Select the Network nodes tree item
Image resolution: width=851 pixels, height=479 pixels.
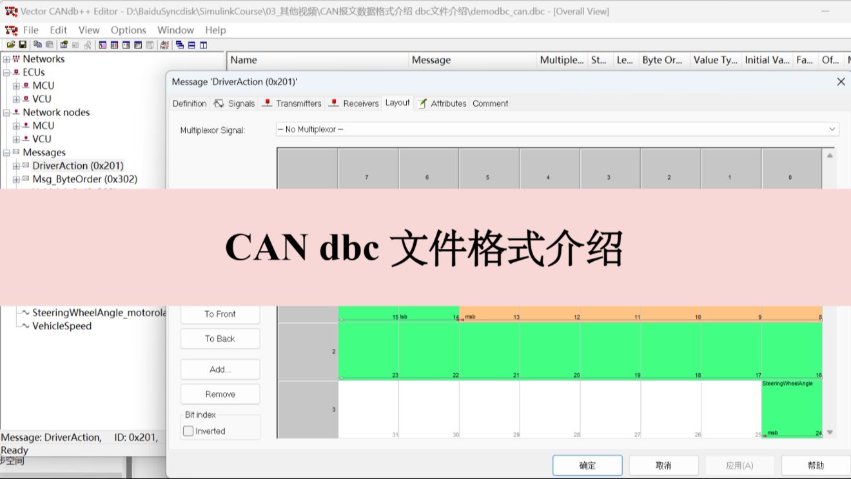56,112
